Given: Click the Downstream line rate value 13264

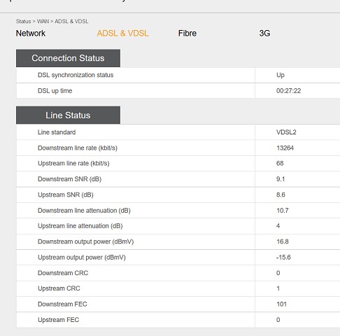Looking at the screenshot, I should [285, 148].
